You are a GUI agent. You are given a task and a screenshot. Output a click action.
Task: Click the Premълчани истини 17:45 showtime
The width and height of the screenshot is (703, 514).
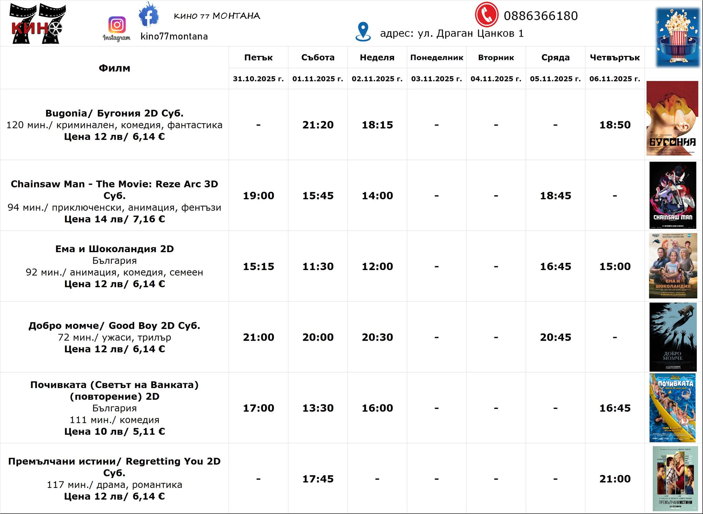pyautogui.click(x=318, y=479)
